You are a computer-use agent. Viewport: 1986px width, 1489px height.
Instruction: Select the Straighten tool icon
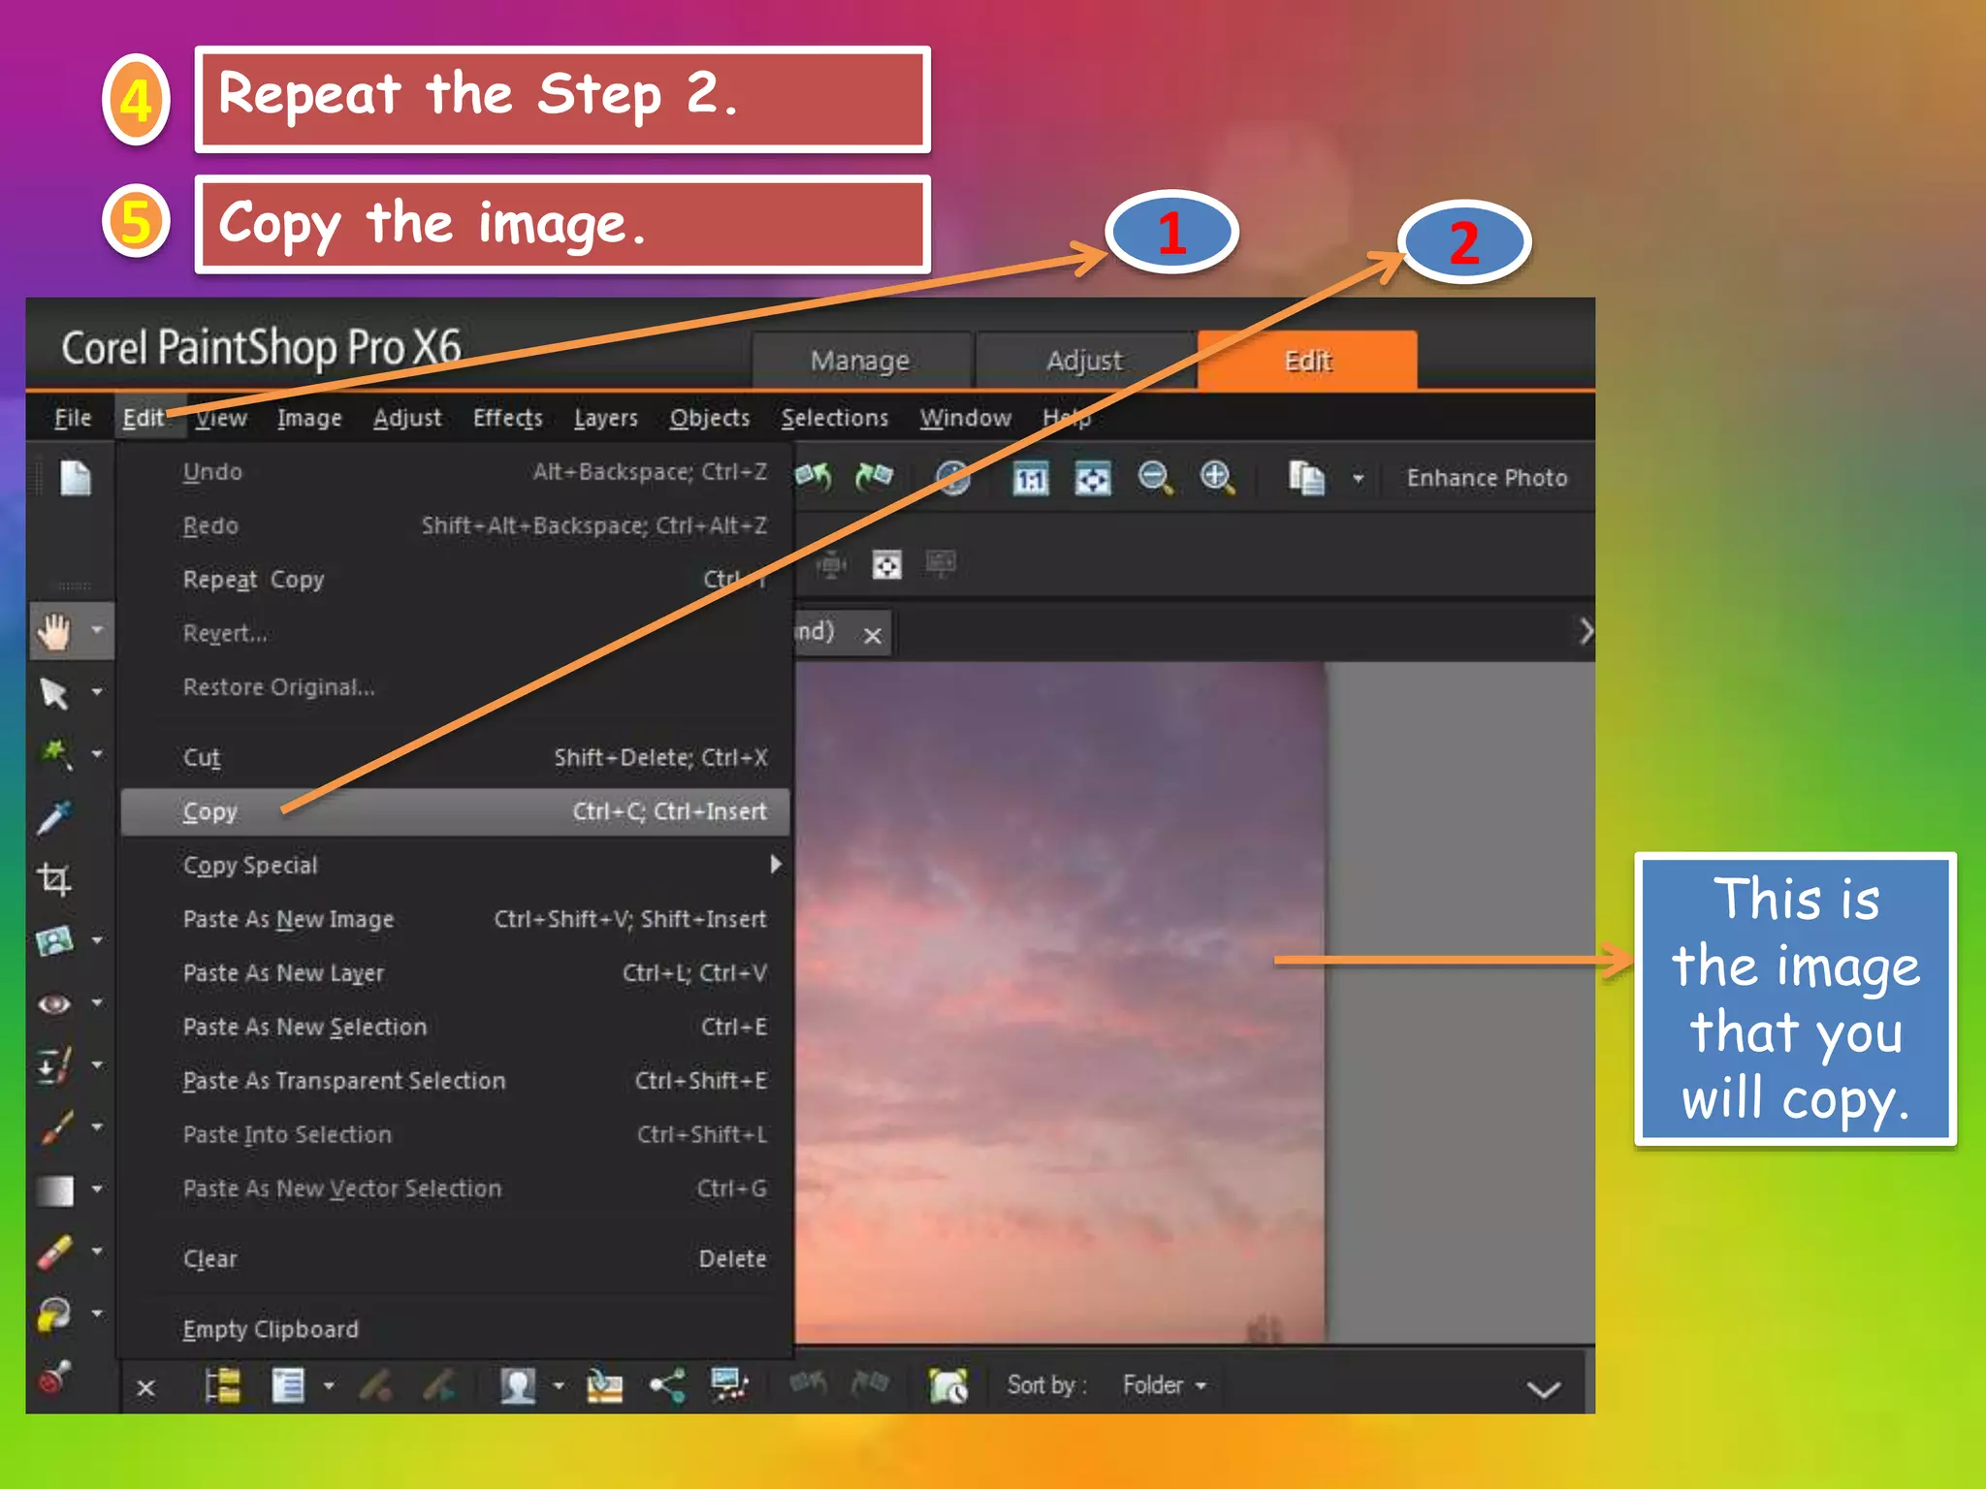(x=54, y=941)
